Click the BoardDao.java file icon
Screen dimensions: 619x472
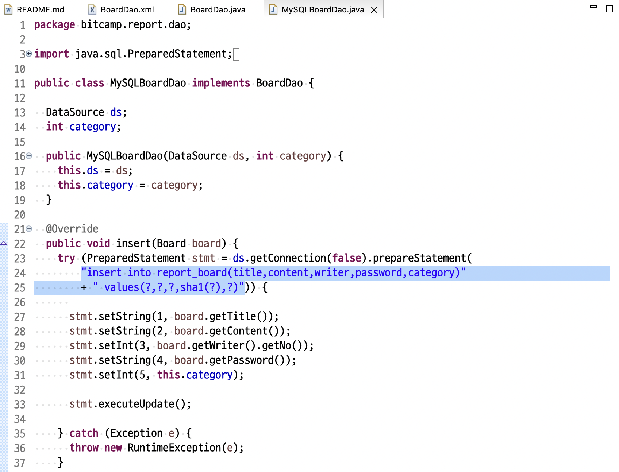tap(182, 9)
